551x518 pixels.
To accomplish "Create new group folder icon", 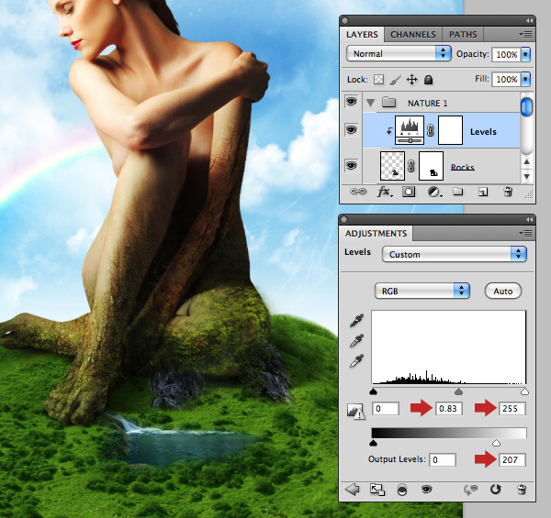I will point(457,192).
